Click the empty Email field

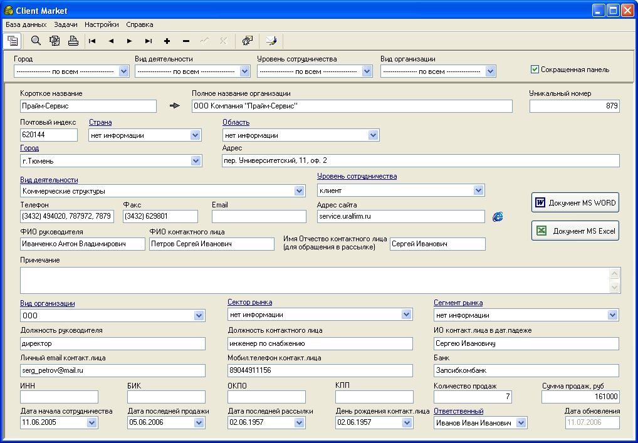pyautogui.click(x=259, y=216)
